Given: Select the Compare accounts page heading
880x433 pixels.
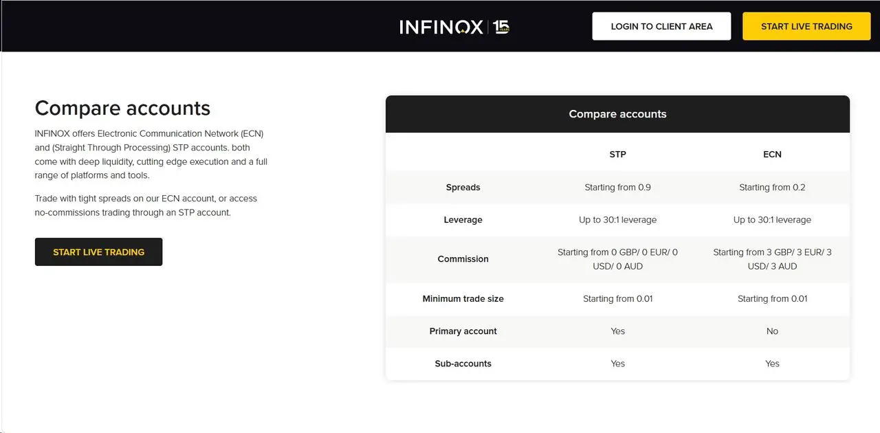Looking at the screenshot, I should (x=122, y=108).
